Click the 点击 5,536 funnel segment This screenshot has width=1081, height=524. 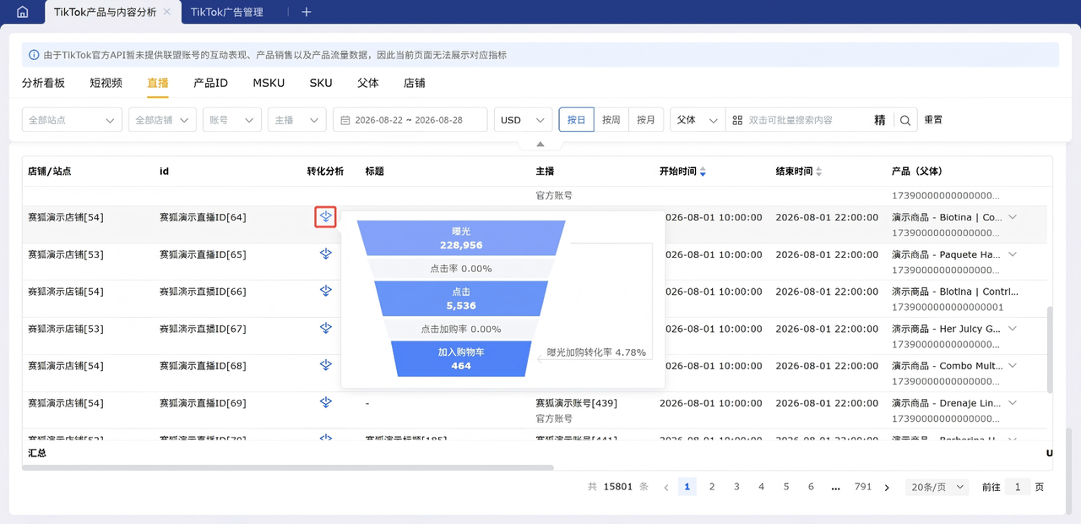coord(461,299)
